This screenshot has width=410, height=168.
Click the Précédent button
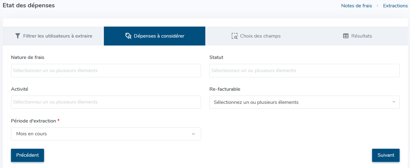[x=27, y=155]
